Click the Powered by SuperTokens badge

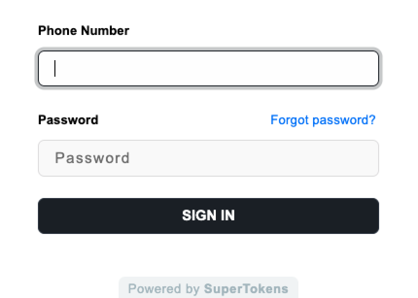(208, 289)
